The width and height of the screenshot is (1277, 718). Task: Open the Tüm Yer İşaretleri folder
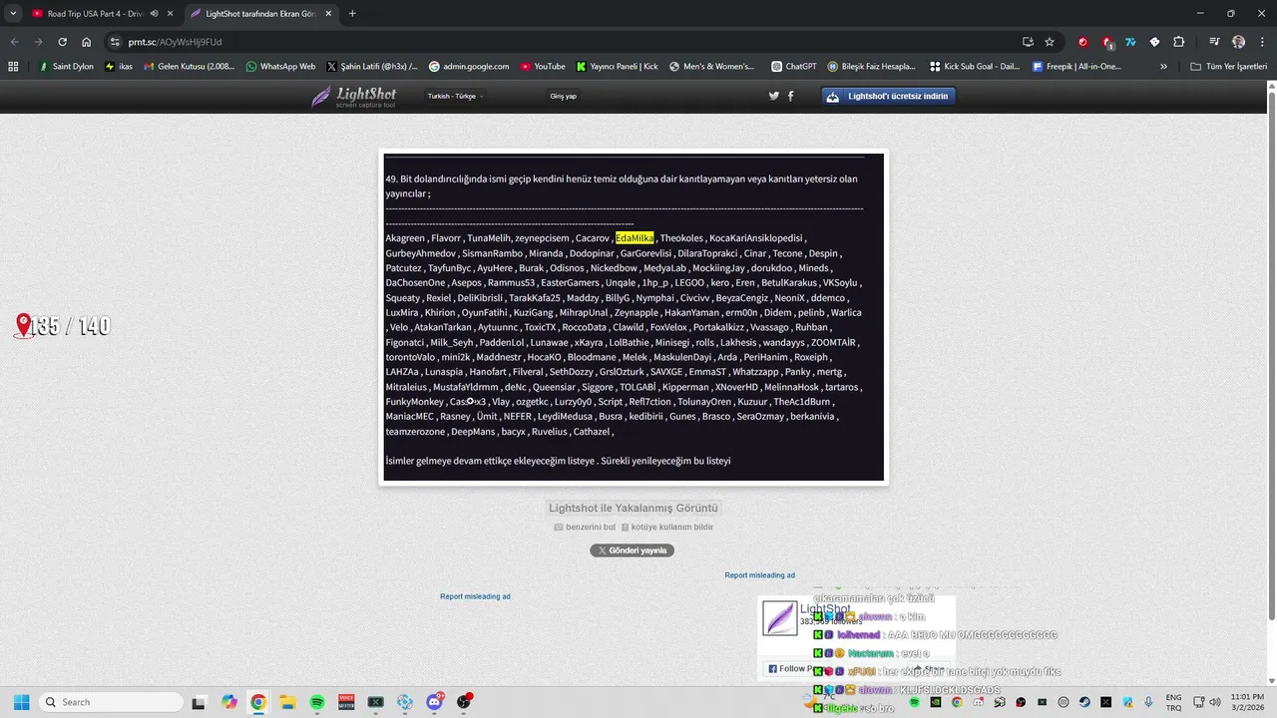pos(1228,67)
